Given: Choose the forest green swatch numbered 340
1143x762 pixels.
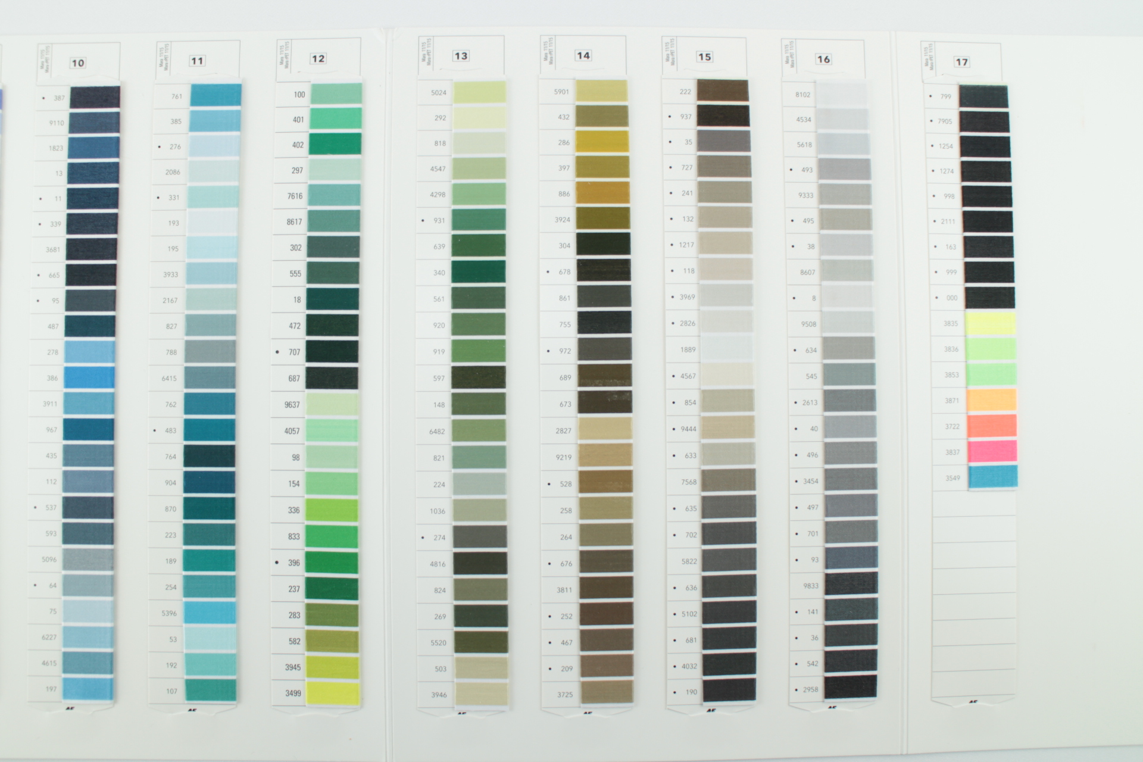Looking at the screenshot, I should point(479,272).
